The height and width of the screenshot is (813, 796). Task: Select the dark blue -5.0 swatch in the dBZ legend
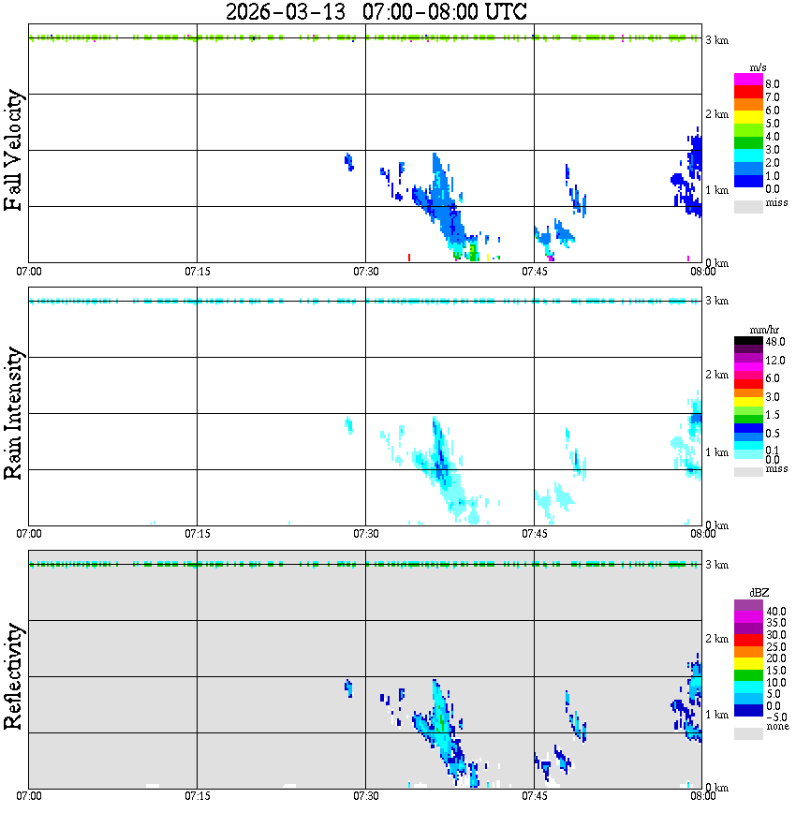point(748,710)
